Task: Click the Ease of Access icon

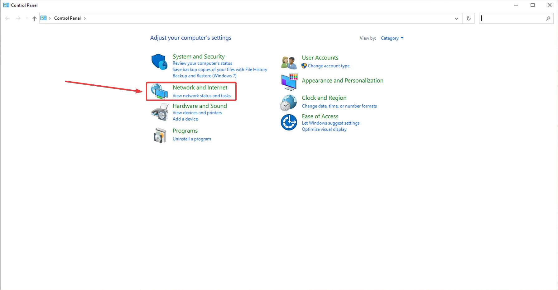Action: 289,122
